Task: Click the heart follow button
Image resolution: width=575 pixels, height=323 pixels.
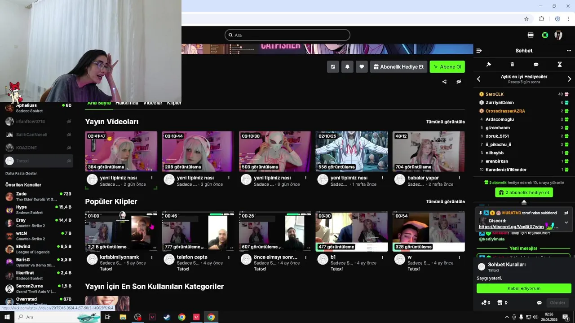Action: click(362, 67)
